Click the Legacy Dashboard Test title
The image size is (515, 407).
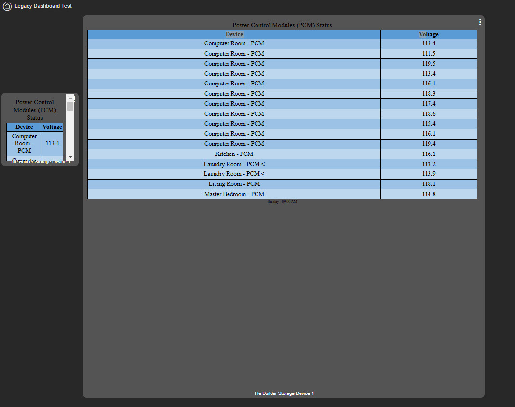pos(43,6)
